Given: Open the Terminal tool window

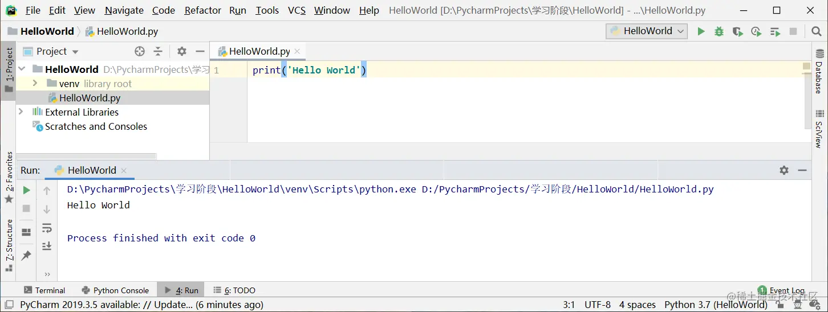Looking at the screenshot, I should [45, 290].
